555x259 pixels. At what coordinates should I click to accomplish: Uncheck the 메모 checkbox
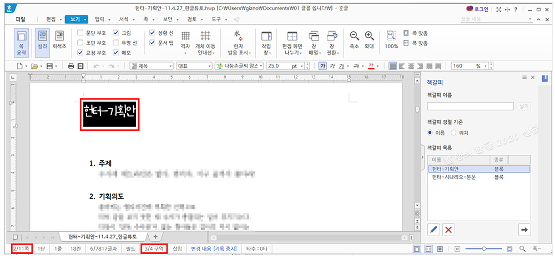tap(116, 53)
